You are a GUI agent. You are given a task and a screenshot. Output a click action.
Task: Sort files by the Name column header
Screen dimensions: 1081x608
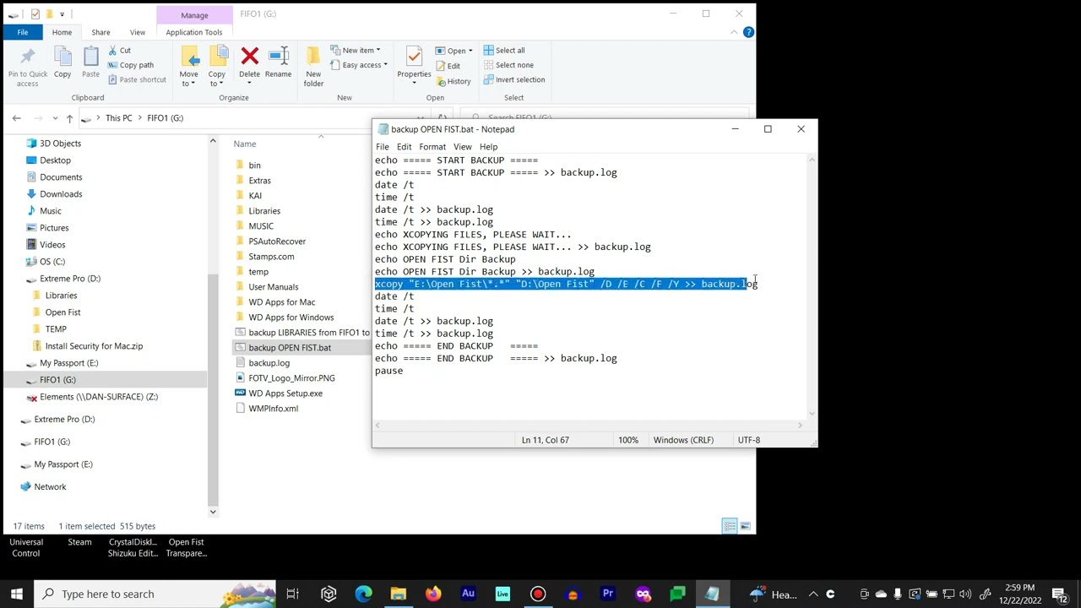(244, 144)
